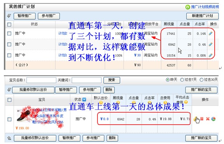The height and width of the screenshot is (144, 224).
Task: Click the red pause icon in 操作 column
Action: click(x=202, y=119)
